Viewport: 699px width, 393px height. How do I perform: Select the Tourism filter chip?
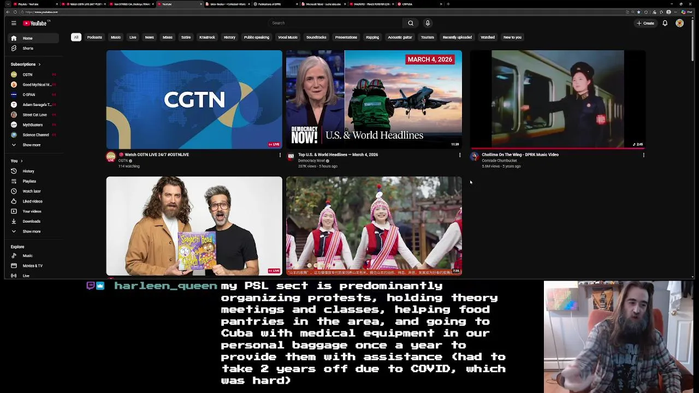tap(428, 37)
